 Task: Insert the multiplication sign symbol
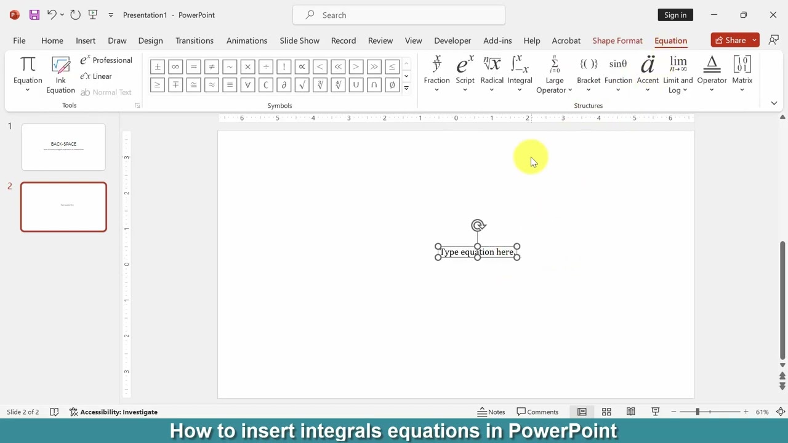click(247, 66)
